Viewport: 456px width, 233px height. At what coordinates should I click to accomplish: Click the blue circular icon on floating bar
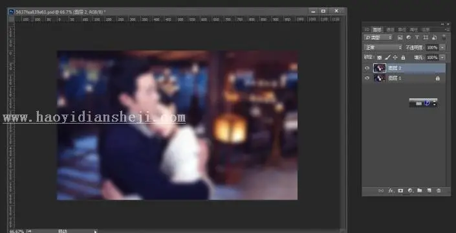tap(427, 103)
